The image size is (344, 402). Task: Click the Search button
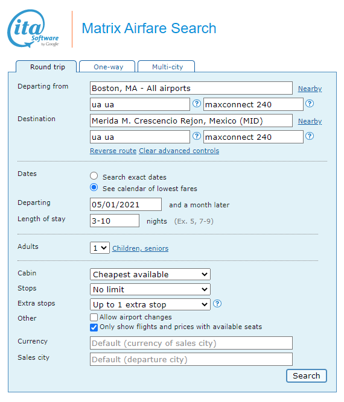[307, 376]
